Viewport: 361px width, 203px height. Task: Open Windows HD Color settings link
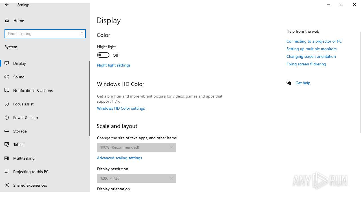point(121,108)
